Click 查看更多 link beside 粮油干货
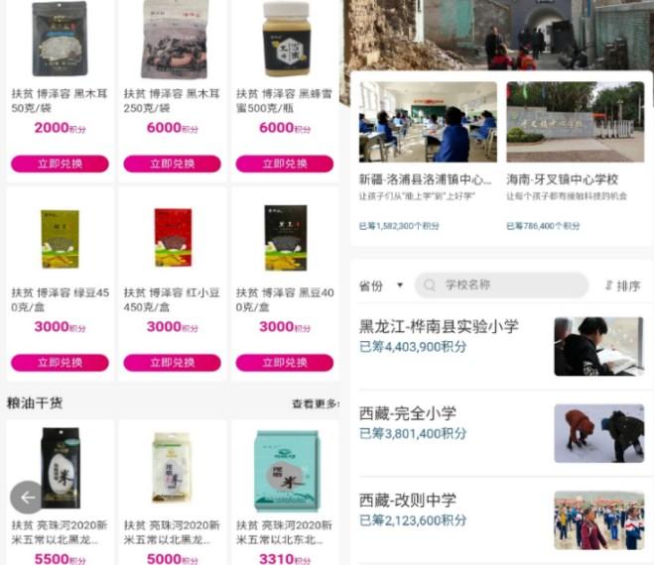This screenshot has height=565, width=654. pyautogui.click(x=316, y=403)
